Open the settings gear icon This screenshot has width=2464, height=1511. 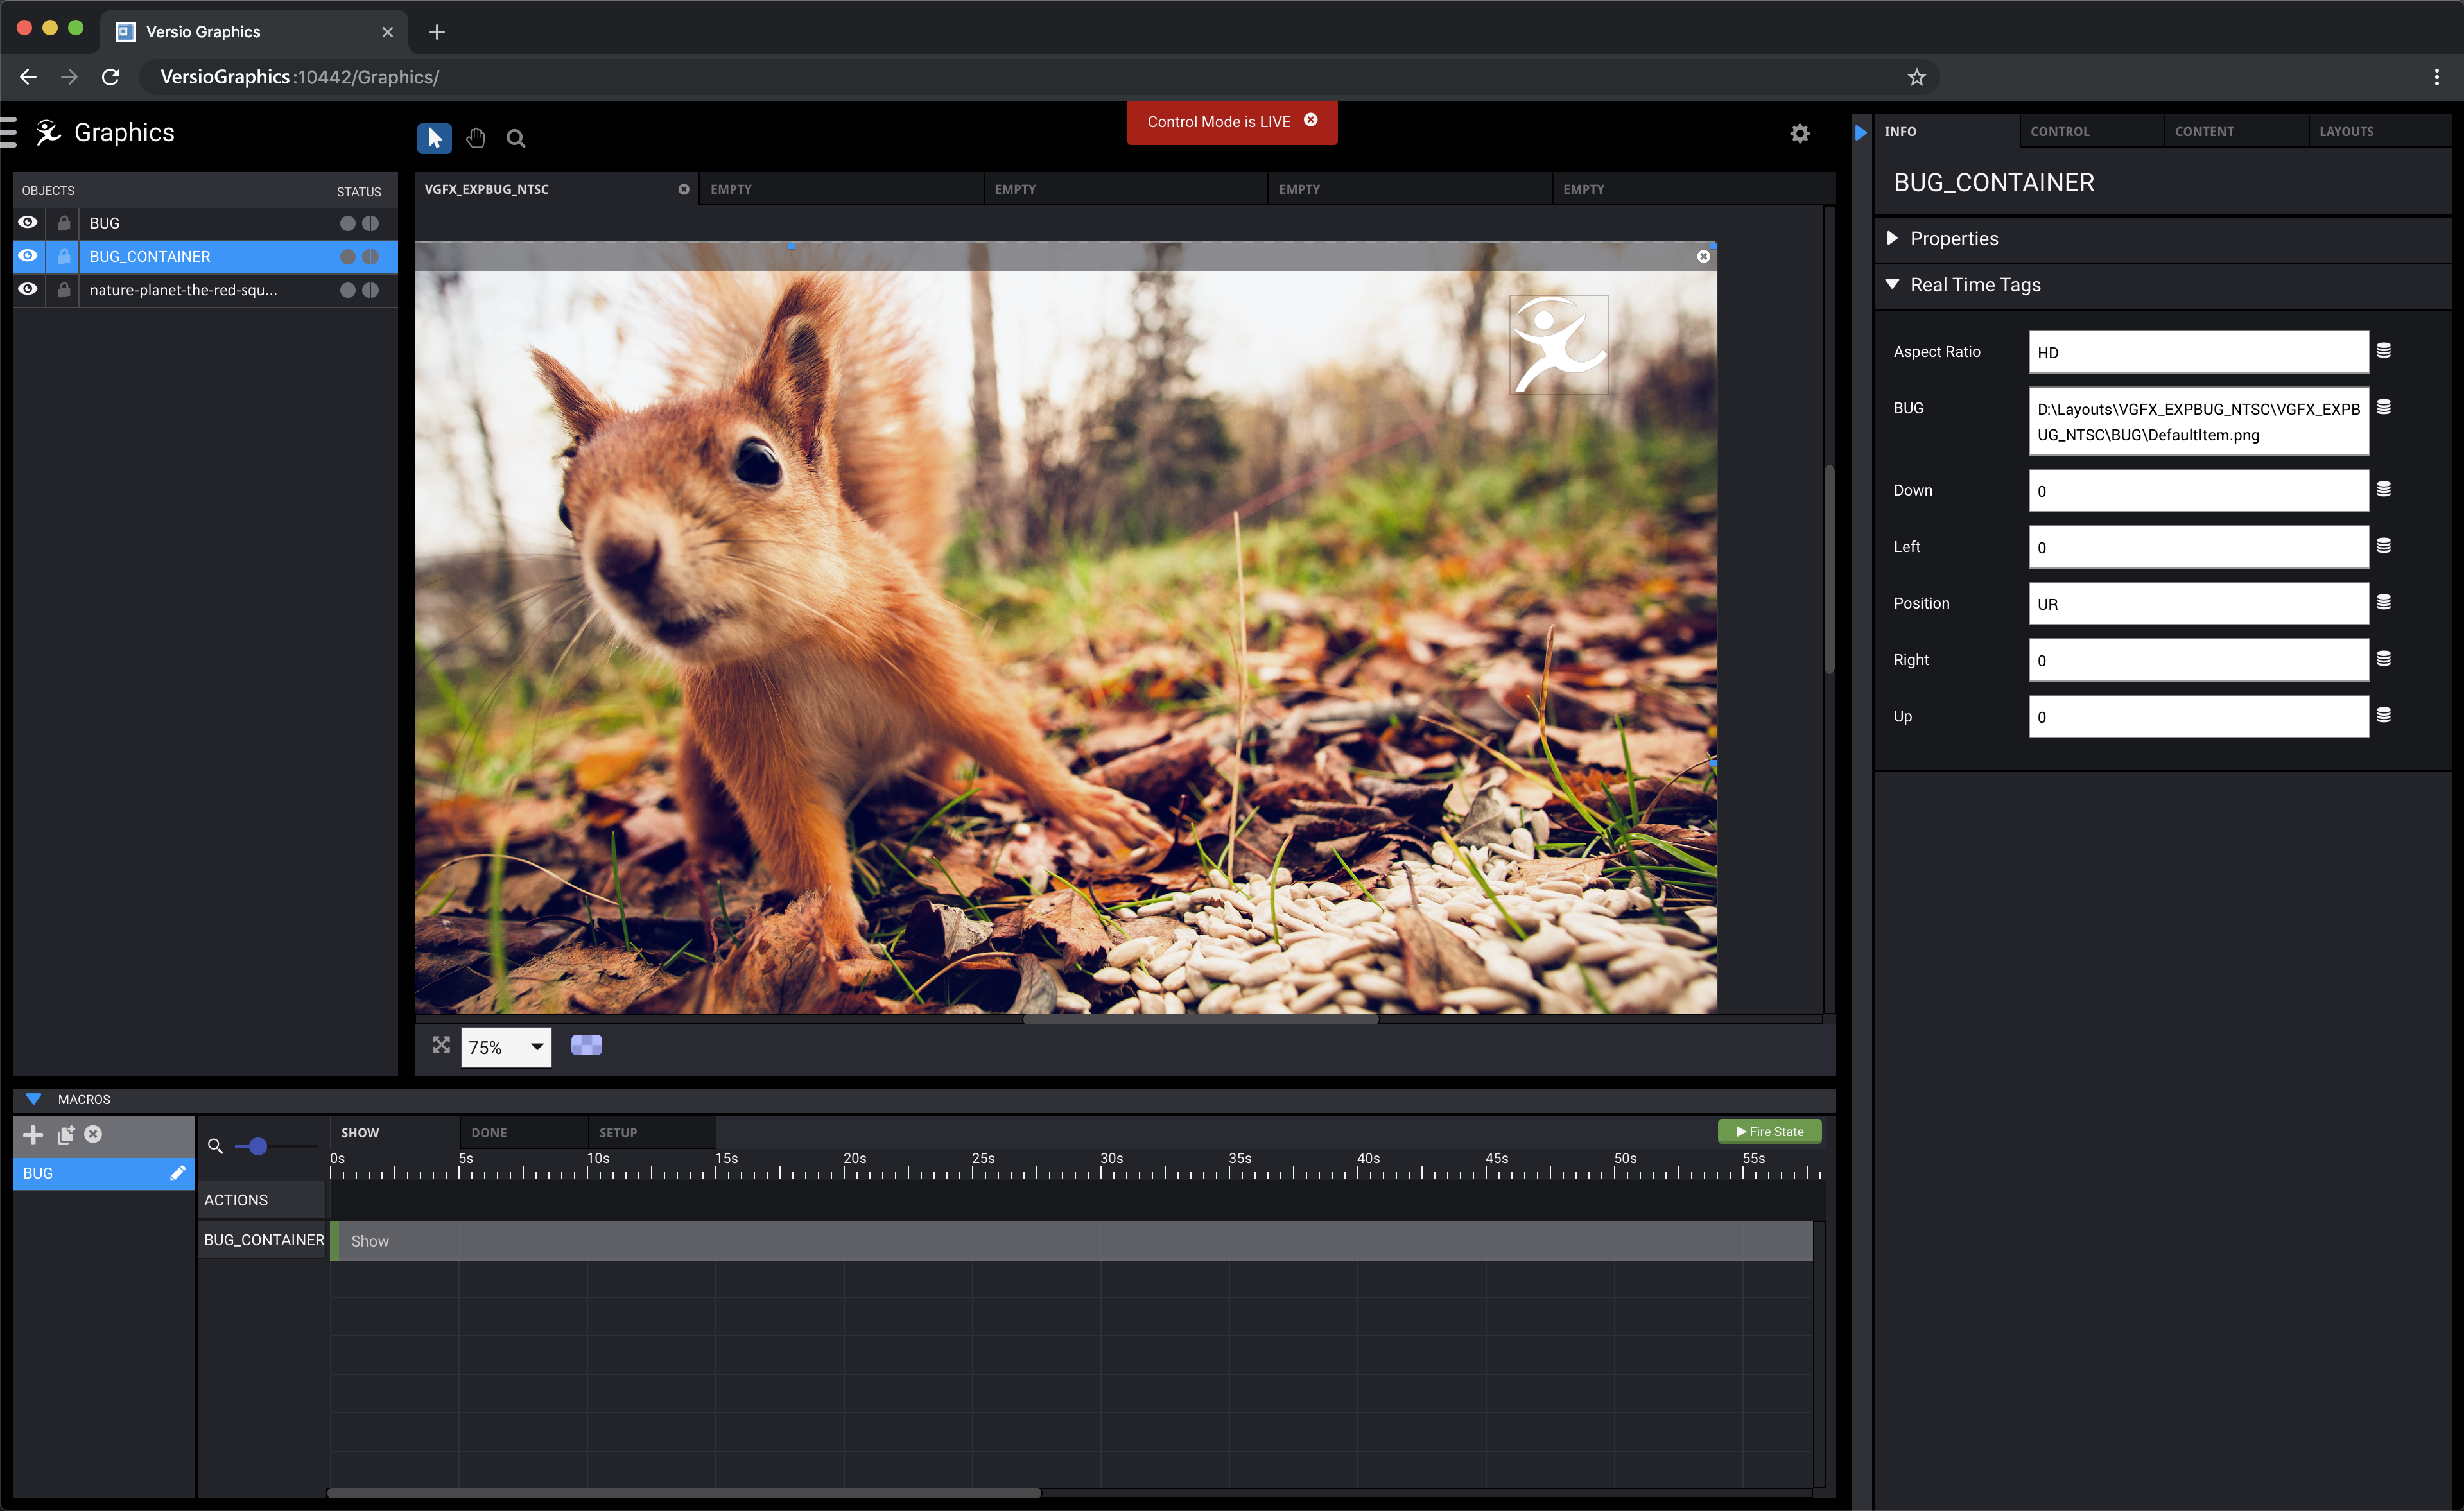(x=1800, y=134)
